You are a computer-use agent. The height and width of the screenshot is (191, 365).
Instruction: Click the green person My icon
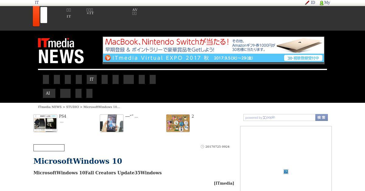tap(322, 3)
